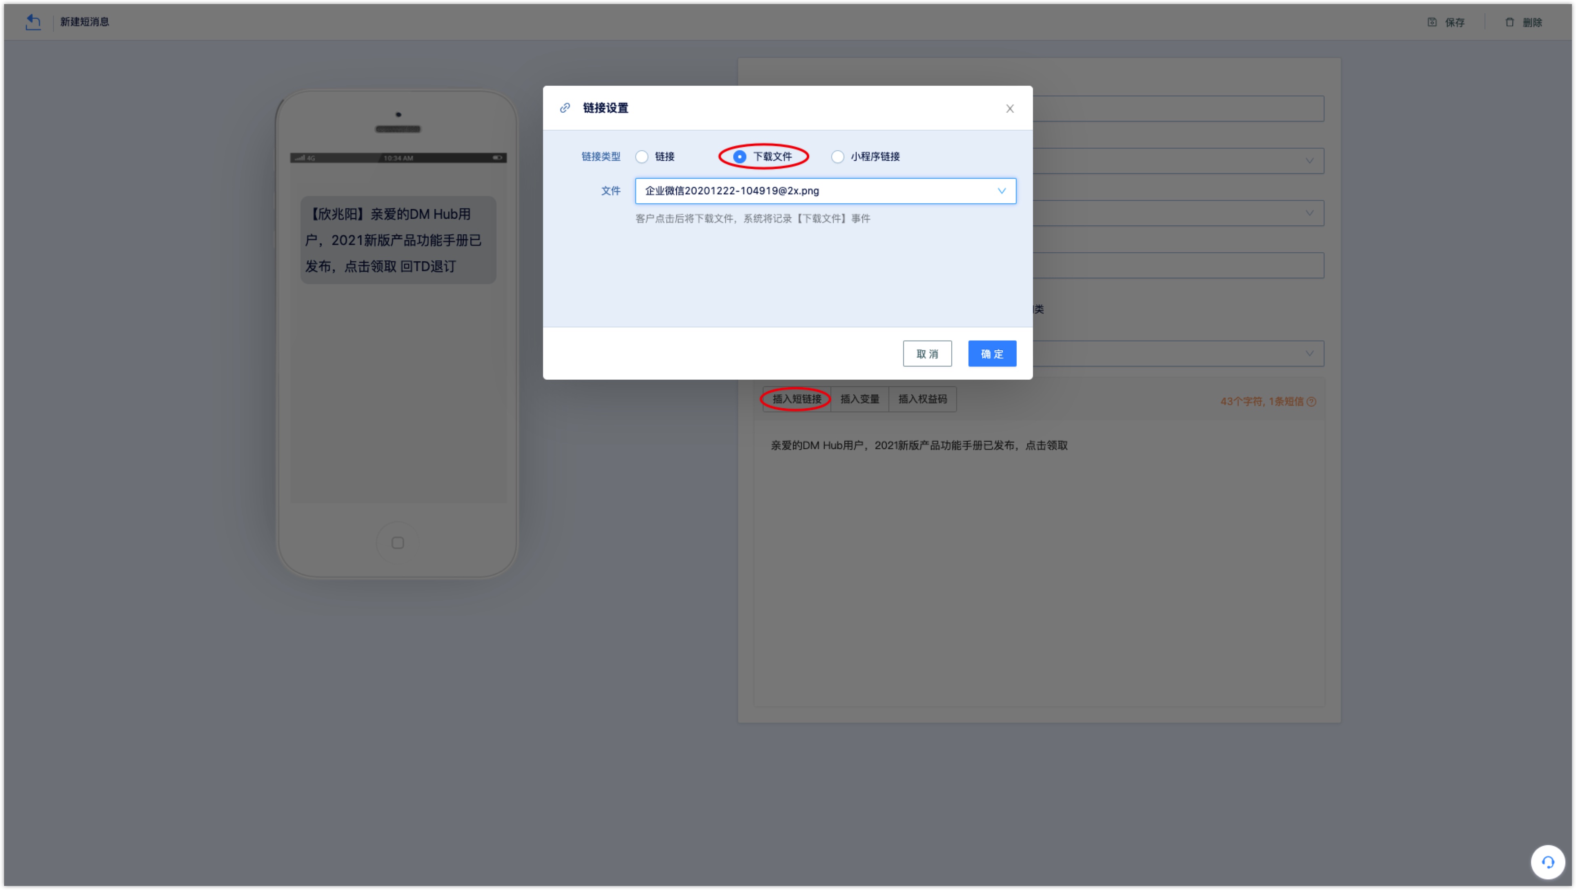The image size is (1576, 890).
Task: Close the link settings dialog
Action: pyautogui.click(x=1009, y=108)
